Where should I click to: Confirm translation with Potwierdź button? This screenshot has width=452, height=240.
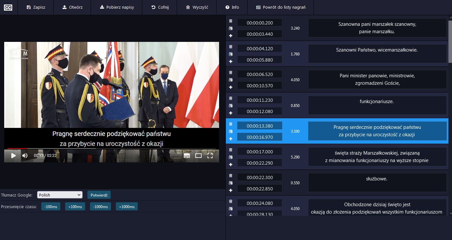[x=99, y=195]
